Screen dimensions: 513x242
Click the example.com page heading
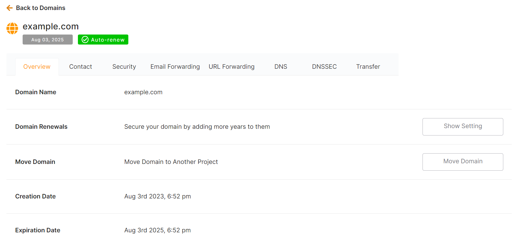[x=51, y=26]
